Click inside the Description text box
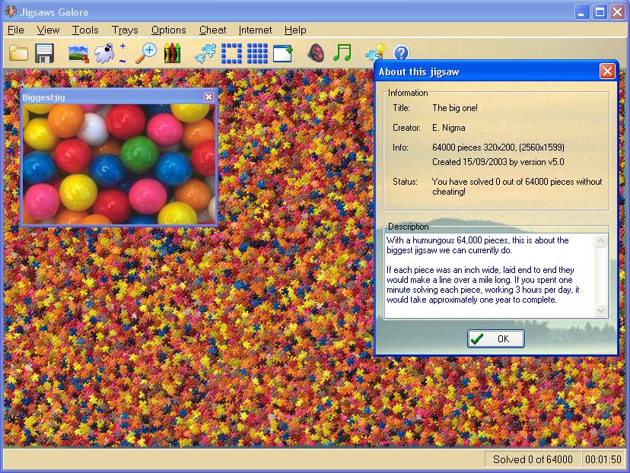This screenshot has height=473, width=630. [x=490, y=276]
